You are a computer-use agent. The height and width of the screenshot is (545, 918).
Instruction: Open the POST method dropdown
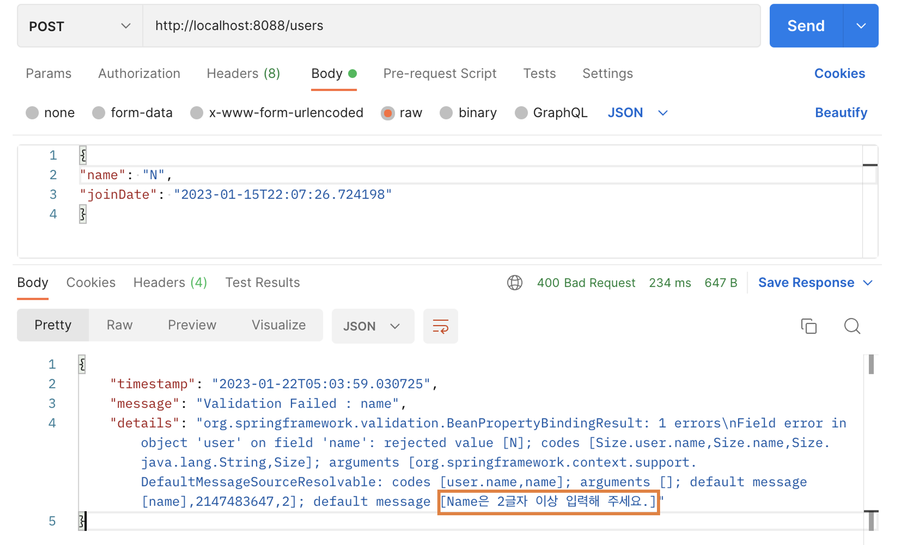click(x=80, y=26)
